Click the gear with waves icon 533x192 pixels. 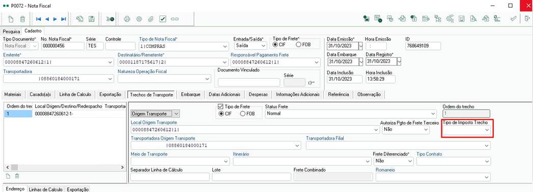pos(450,19)
